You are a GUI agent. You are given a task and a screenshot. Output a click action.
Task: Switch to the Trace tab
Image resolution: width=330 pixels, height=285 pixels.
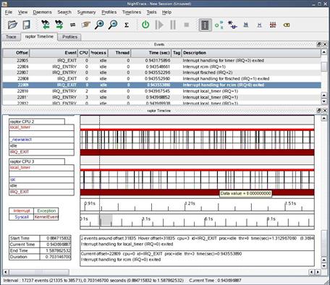11,37
